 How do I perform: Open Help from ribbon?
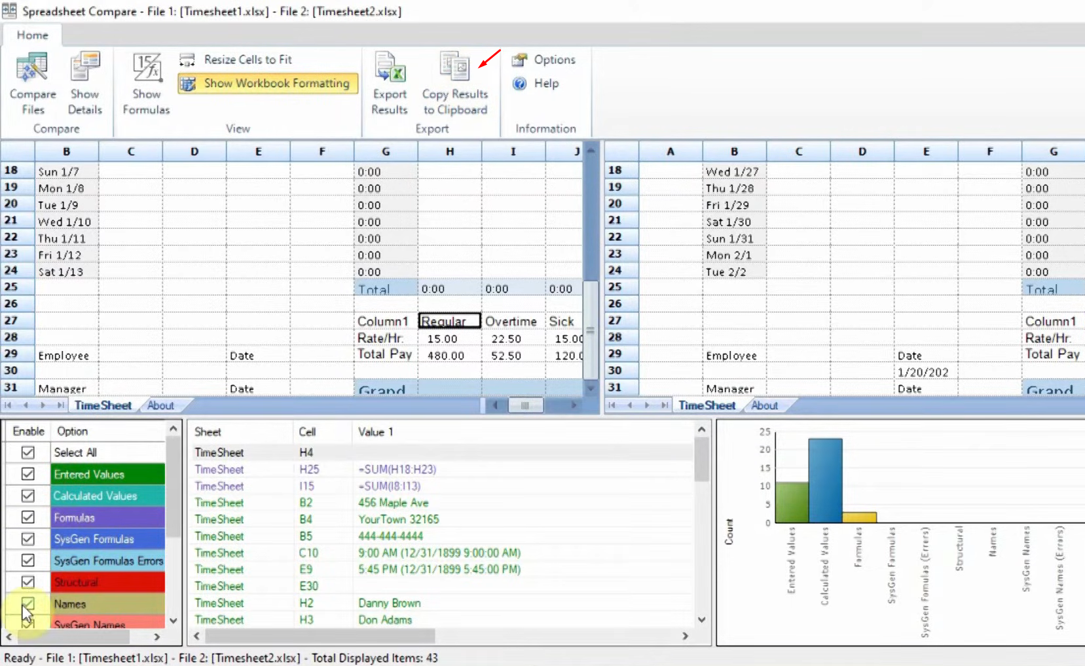[536, 83]
